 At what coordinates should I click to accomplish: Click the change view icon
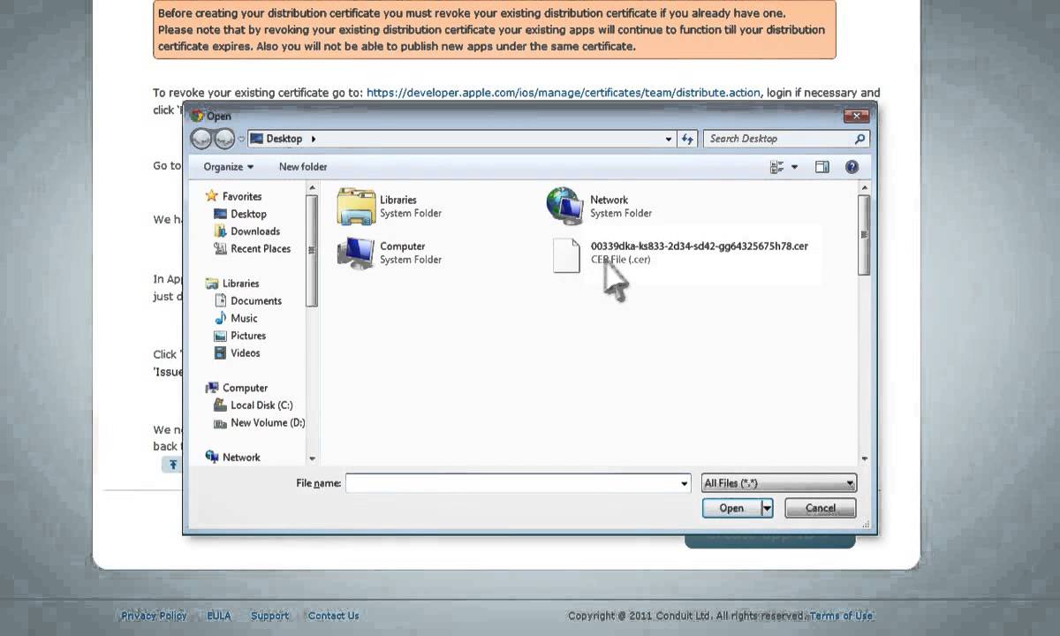coord(777,167)
